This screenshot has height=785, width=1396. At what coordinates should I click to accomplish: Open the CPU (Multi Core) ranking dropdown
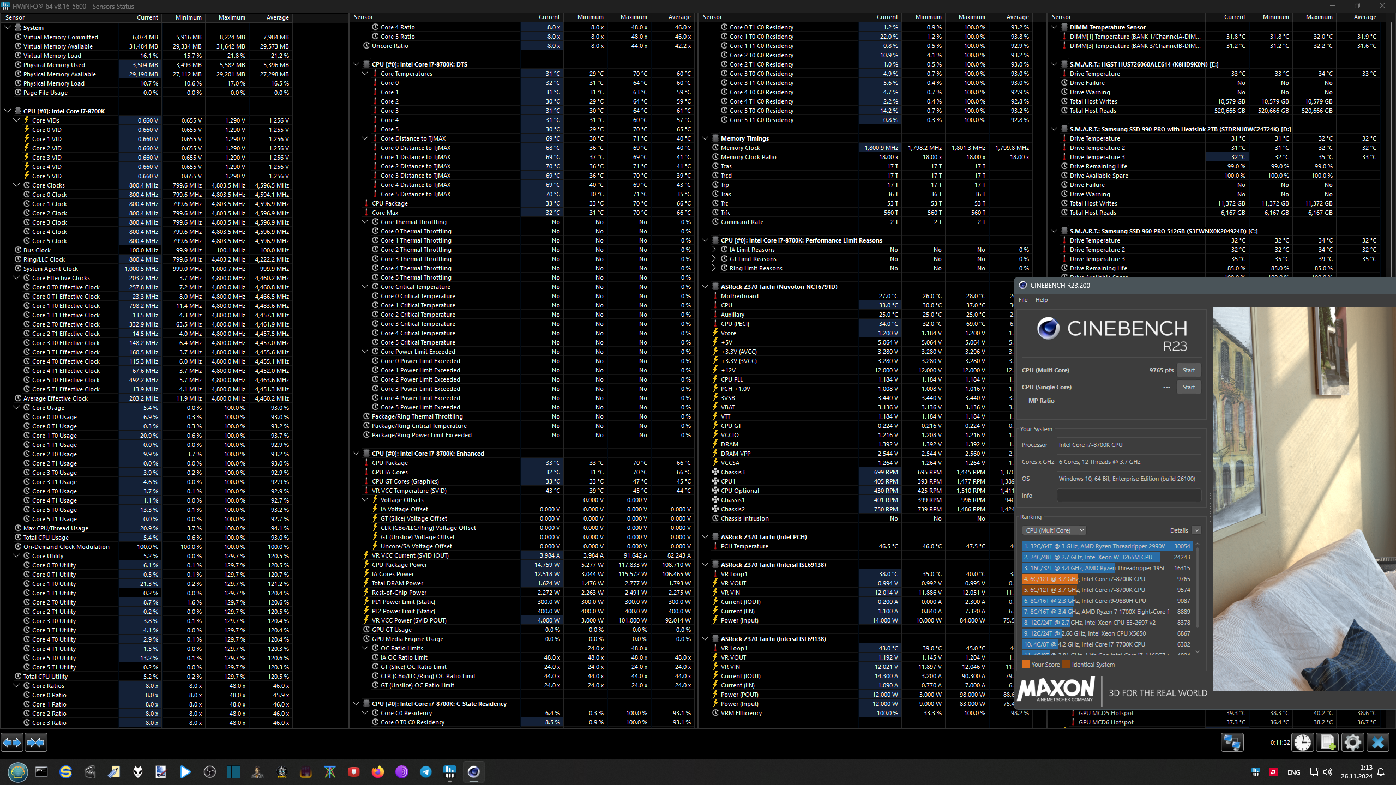coord(1054,530)
